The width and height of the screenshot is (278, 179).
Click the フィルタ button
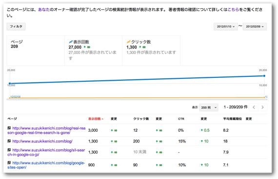pyautogui.click(x=16, y=27)
